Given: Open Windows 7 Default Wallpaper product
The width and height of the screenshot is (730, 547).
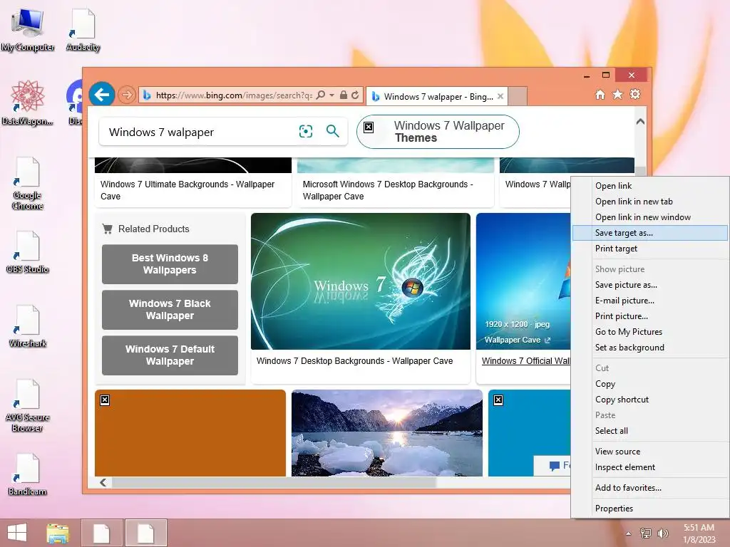Looking at the screenshot, I should point(170,355).
